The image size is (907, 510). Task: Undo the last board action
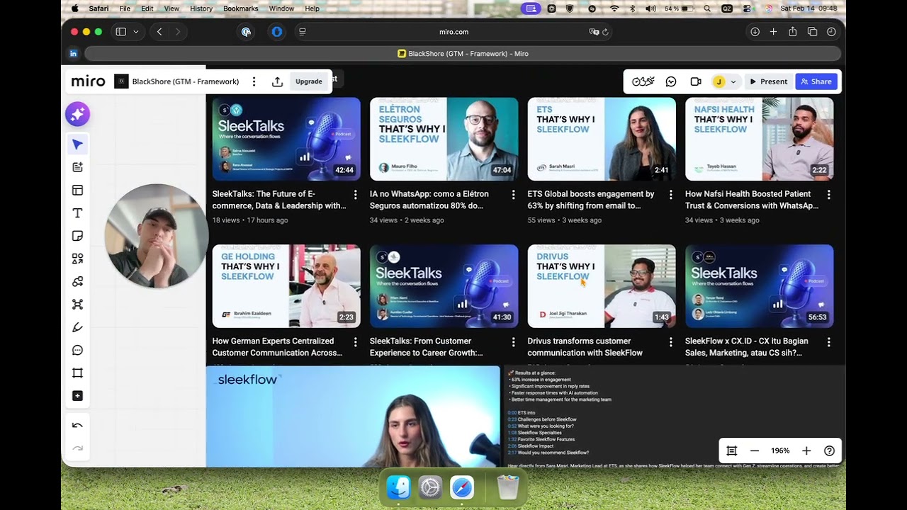point(77,426)
